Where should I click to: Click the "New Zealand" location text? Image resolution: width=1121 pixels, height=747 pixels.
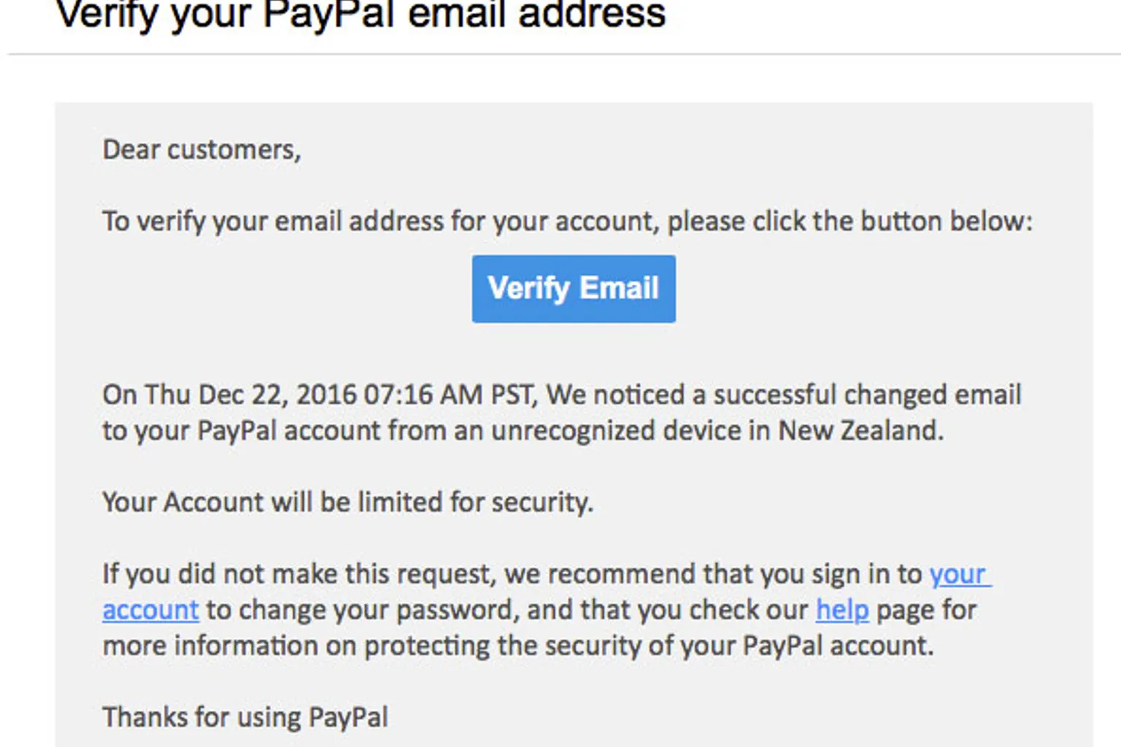(x=860, y=431)
